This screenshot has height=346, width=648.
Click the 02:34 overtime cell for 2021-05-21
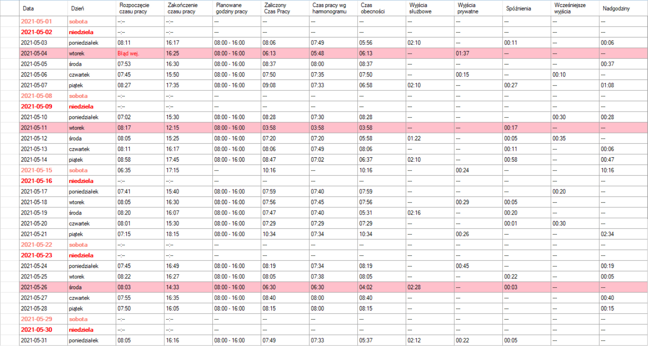(623, 234)
